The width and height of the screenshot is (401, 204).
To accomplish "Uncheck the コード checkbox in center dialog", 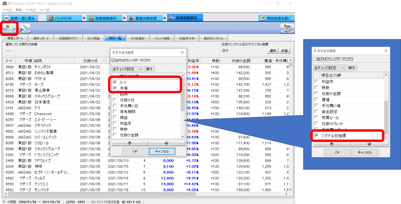I will click(115, 82).
